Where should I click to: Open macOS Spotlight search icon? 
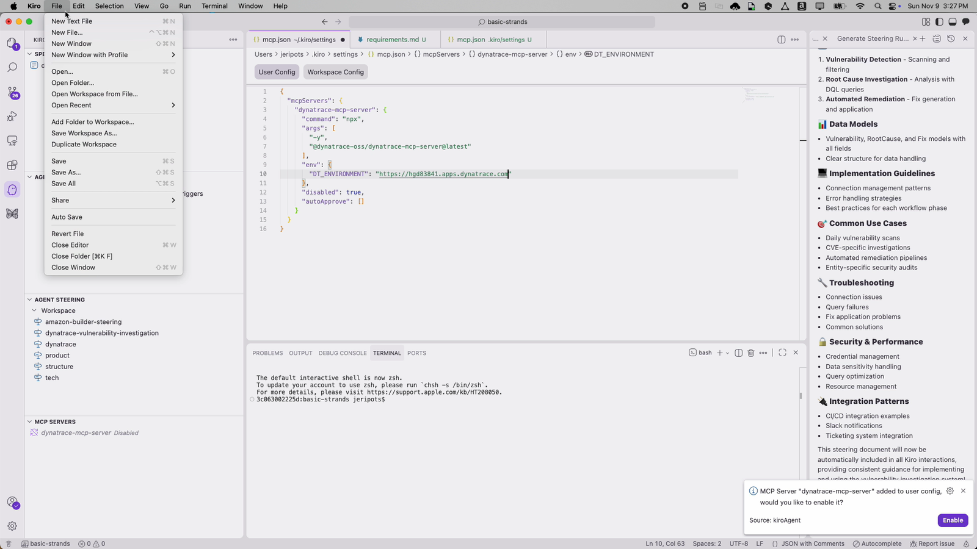point(878,6)
